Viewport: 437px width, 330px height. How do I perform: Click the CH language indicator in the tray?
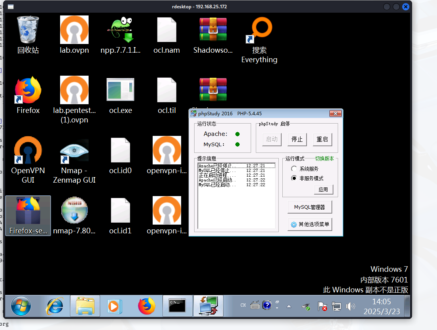(243, 305)
